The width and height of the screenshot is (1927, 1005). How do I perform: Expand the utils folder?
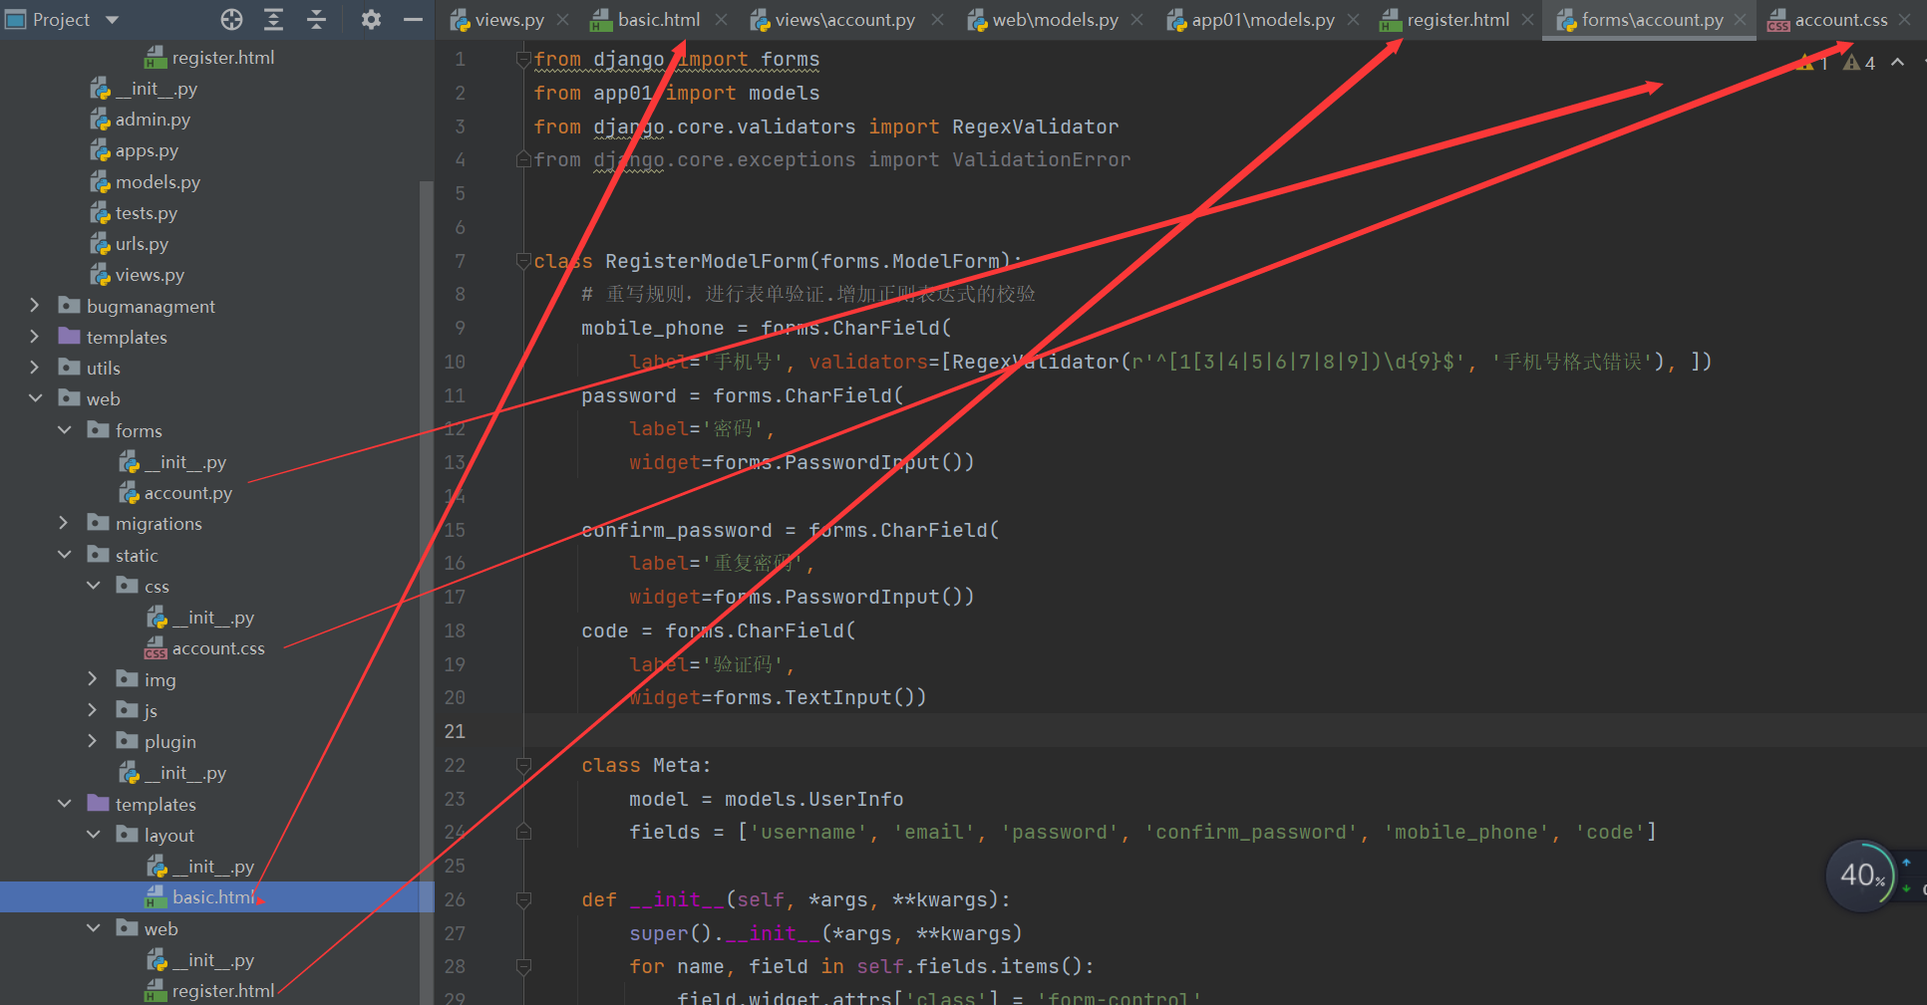(35, 368)
